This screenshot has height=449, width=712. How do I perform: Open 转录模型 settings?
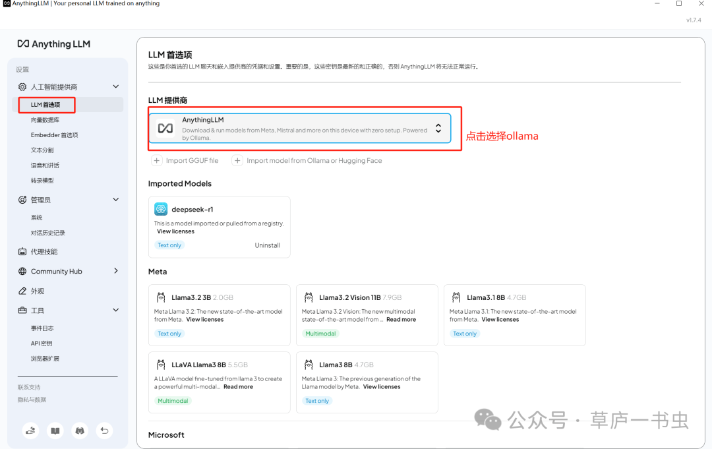[42, 180]
